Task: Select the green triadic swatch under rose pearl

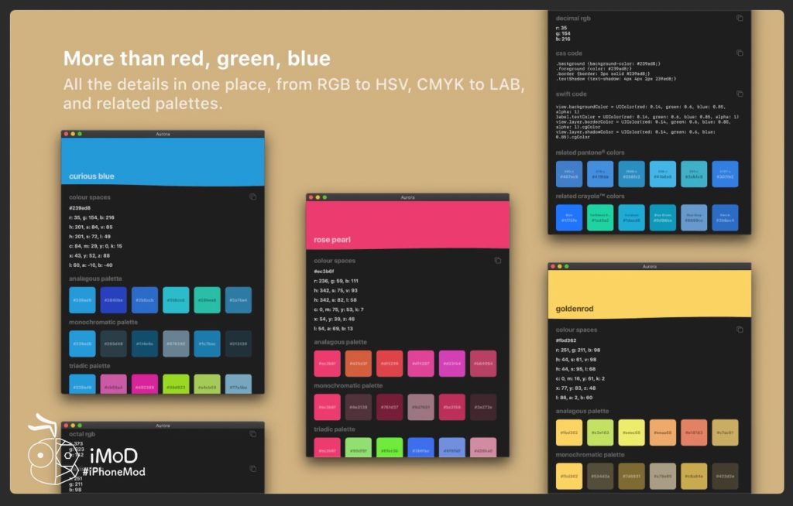Action: pos(390,447)
